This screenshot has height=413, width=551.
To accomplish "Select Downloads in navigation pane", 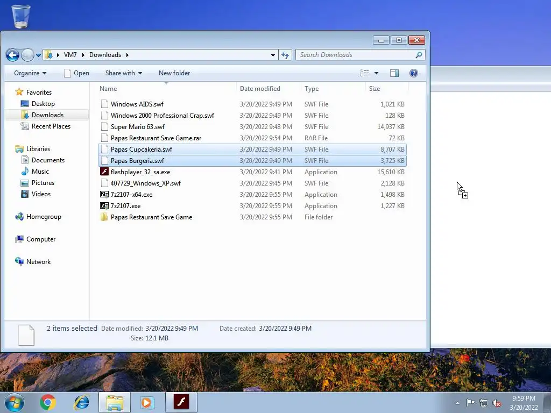I will 47,115.
